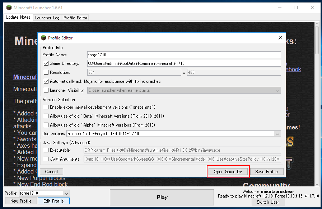
Task: Close the Profile Editor dialog
Action: [280, 38]
